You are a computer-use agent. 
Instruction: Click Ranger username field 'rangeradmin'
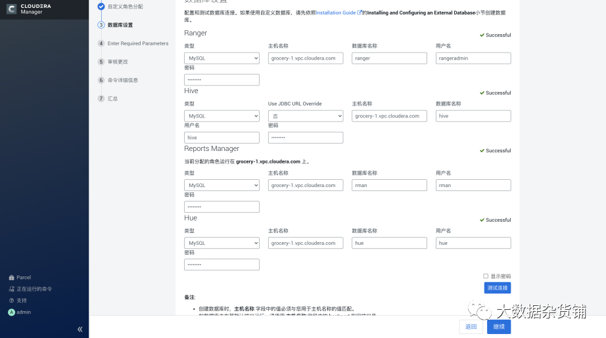[x=473, y=58]
